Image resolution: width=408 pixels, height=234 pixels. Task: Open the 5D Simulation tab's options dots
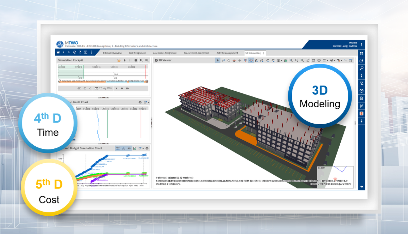(x=264, y=53)
